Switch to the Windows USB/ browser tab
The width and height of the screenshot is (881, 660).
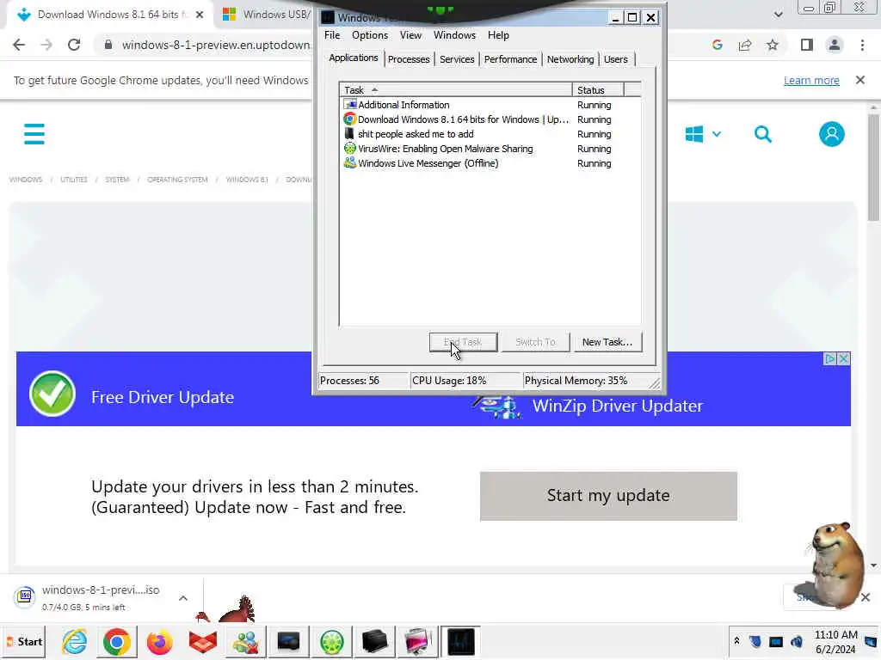[x=268, y=15]
